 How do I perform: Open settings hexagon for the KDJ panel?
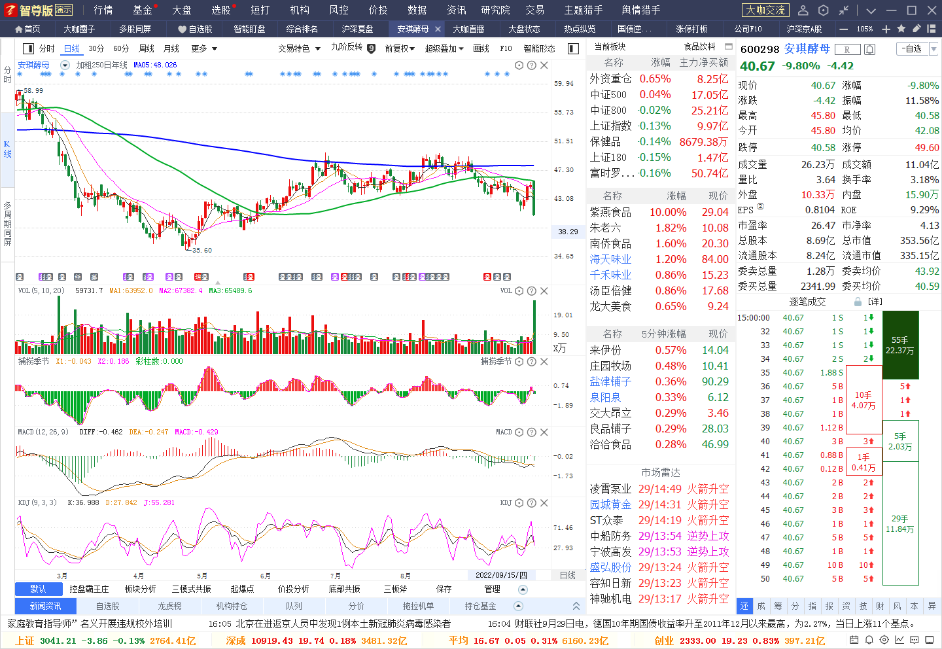(x=519, y=503)
